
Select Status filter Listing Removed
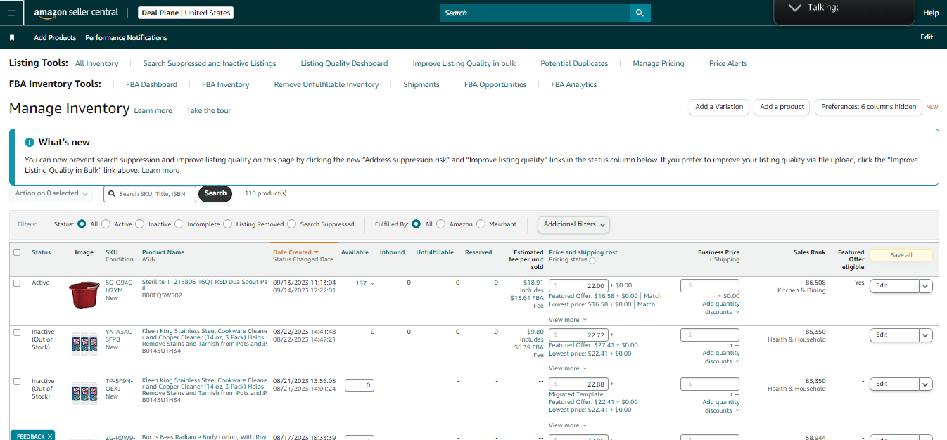227,224
